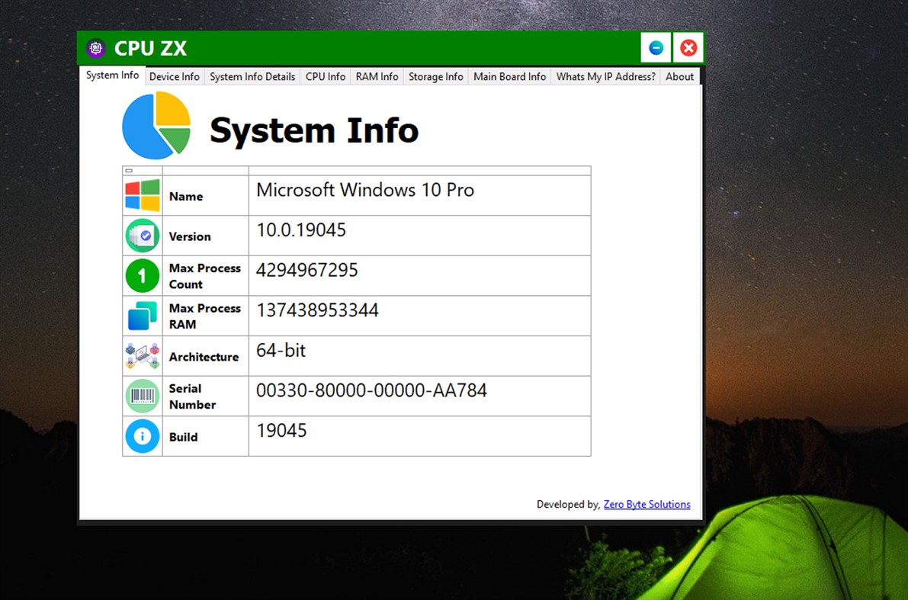Open Whats My IP Address tab

606,76
